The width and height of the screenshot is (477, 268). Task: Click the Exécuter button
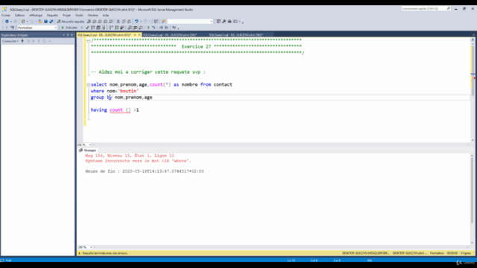coord(69,28)
